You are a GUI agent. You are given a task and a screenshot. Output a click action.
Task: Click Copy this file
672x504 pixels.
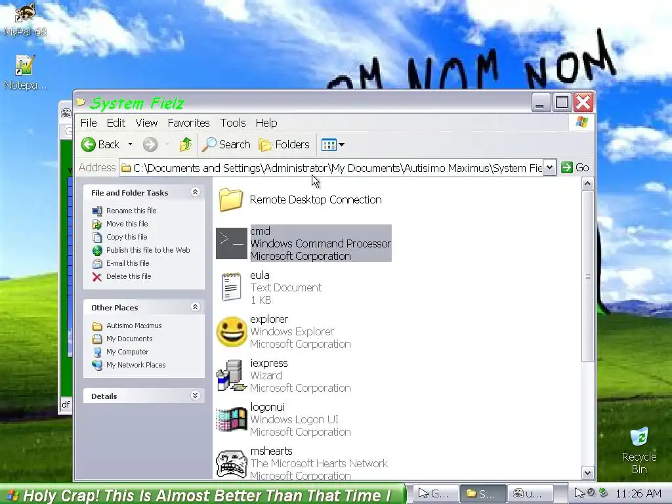127,237
